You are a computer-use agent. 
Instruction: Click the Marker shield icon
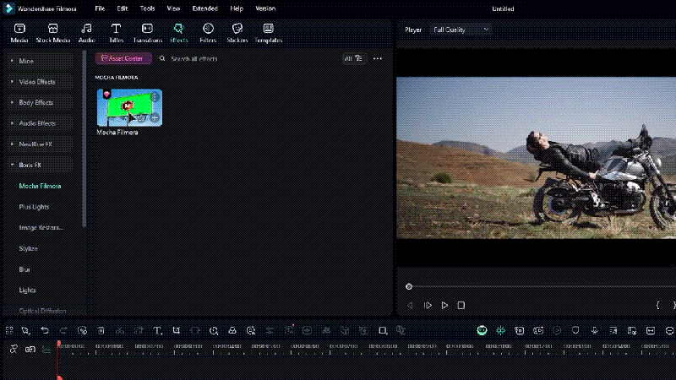[575, 330]
